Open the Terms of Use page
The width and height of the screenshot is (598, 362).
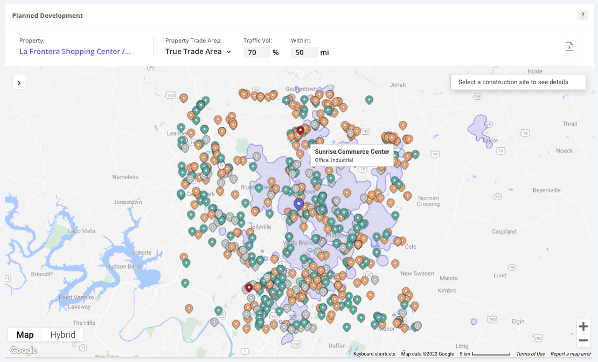pyautogui.click(x=530, y=353)
